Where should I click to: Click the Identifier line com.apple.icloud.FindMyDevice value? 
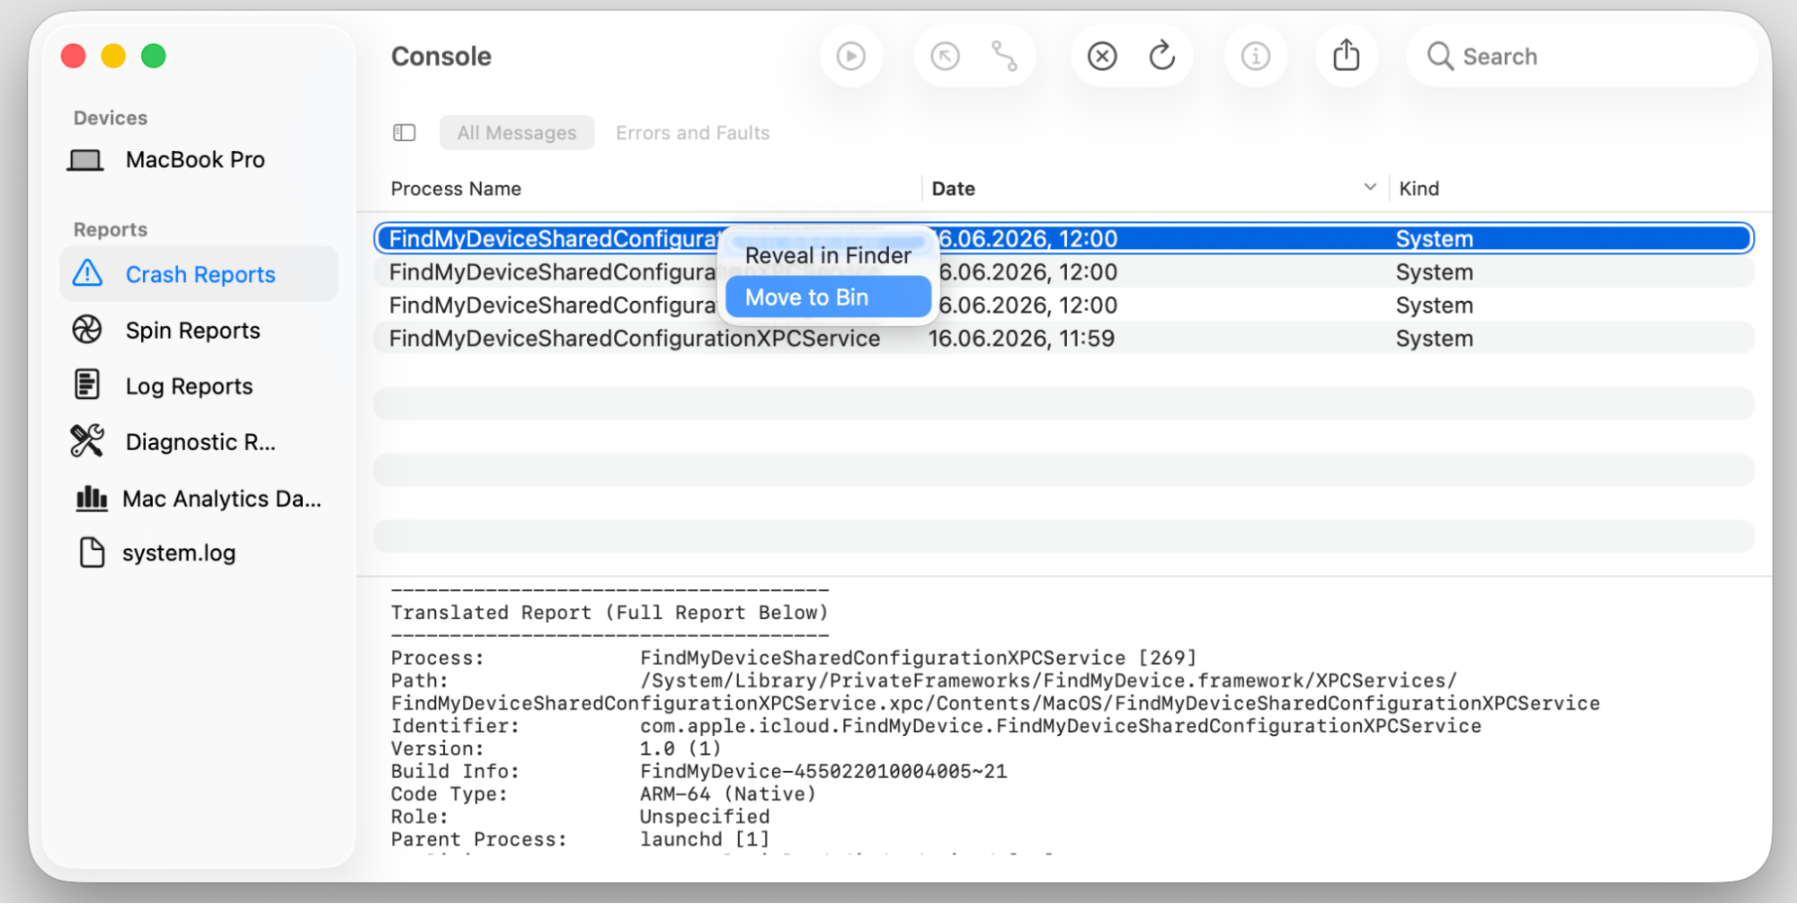tap(1060, 726)
